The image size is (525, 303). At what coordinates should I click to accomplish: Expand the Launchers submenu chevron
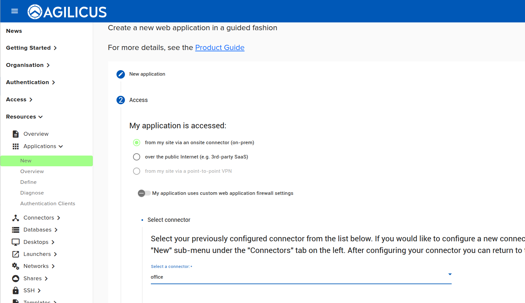(x=55, y=254)
